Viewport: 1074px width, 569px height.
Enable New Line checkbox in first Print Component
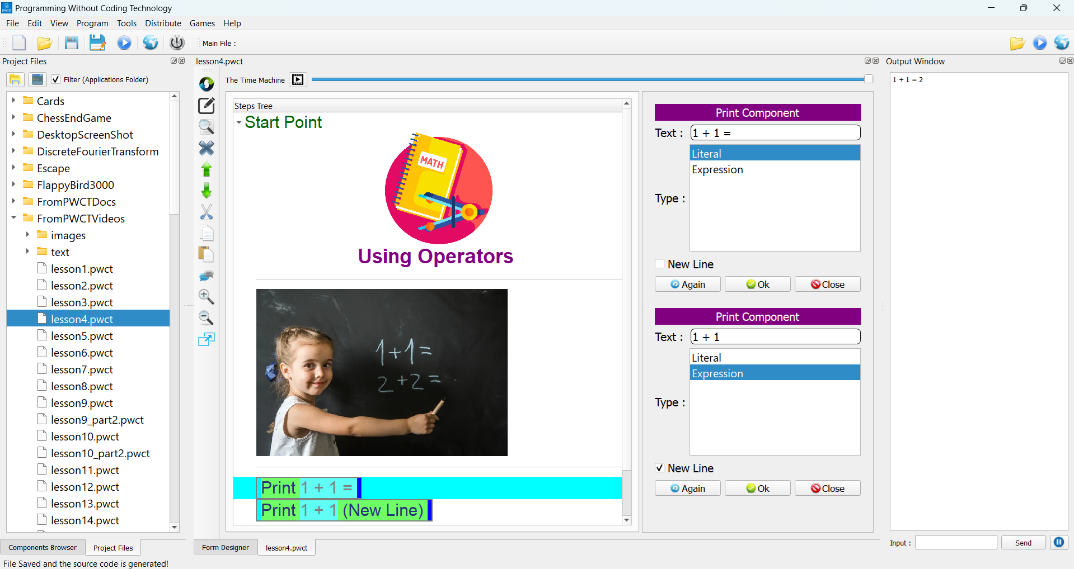660,264
